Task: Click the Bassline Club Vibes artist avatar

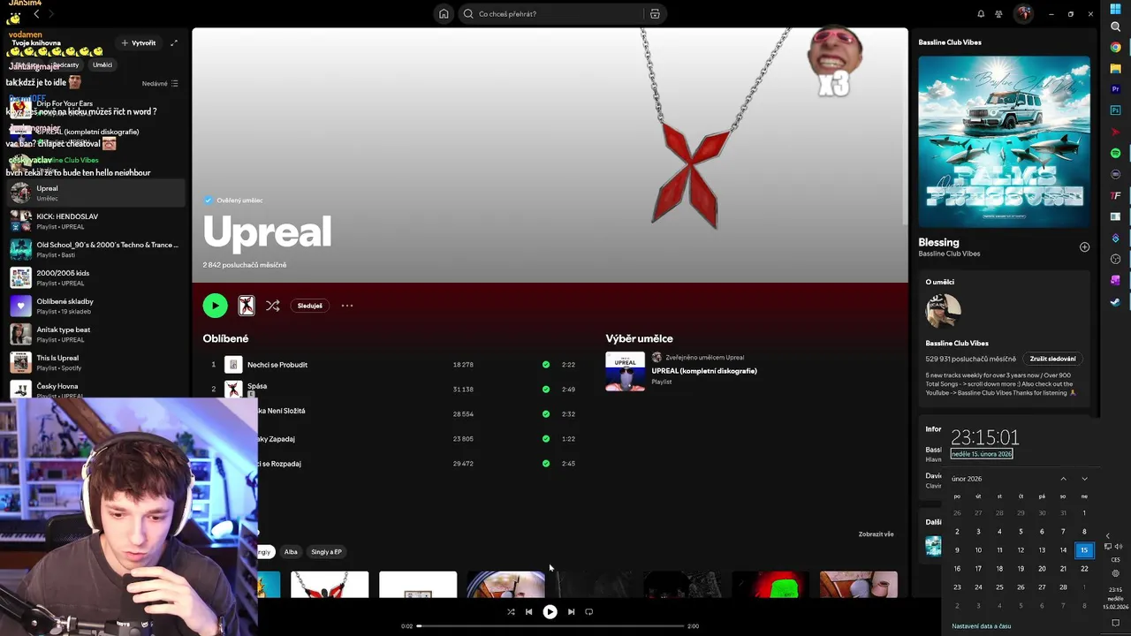Action: coord(943,311)
